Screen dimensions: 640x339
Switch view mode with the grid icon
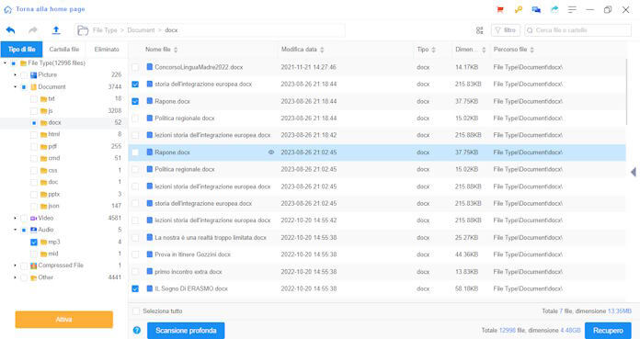480,30
